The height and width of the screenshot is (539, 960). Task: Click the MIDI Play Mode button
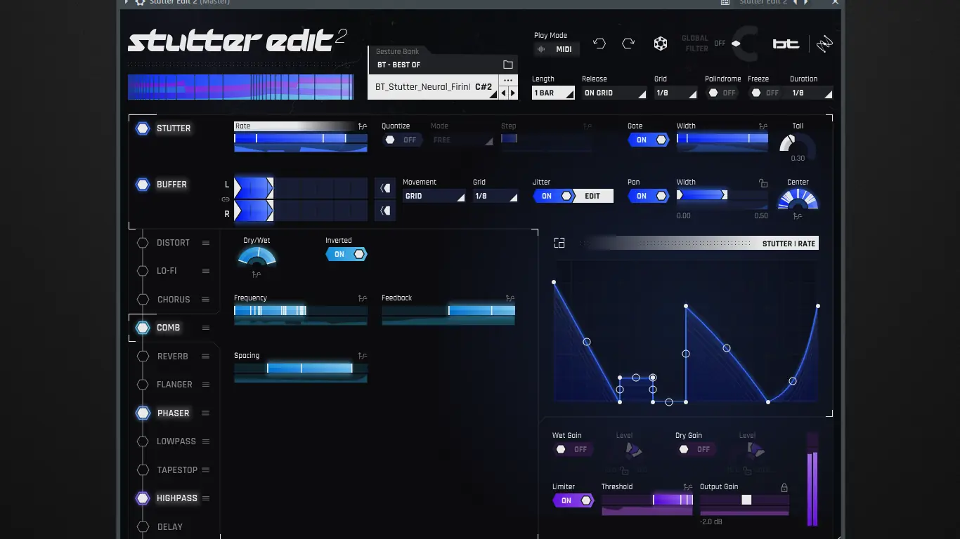click(557, 49)
